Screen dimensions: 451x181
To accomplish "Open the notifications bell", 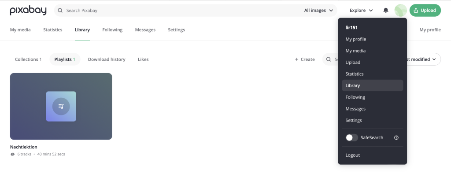I will [x=386, y=11].
